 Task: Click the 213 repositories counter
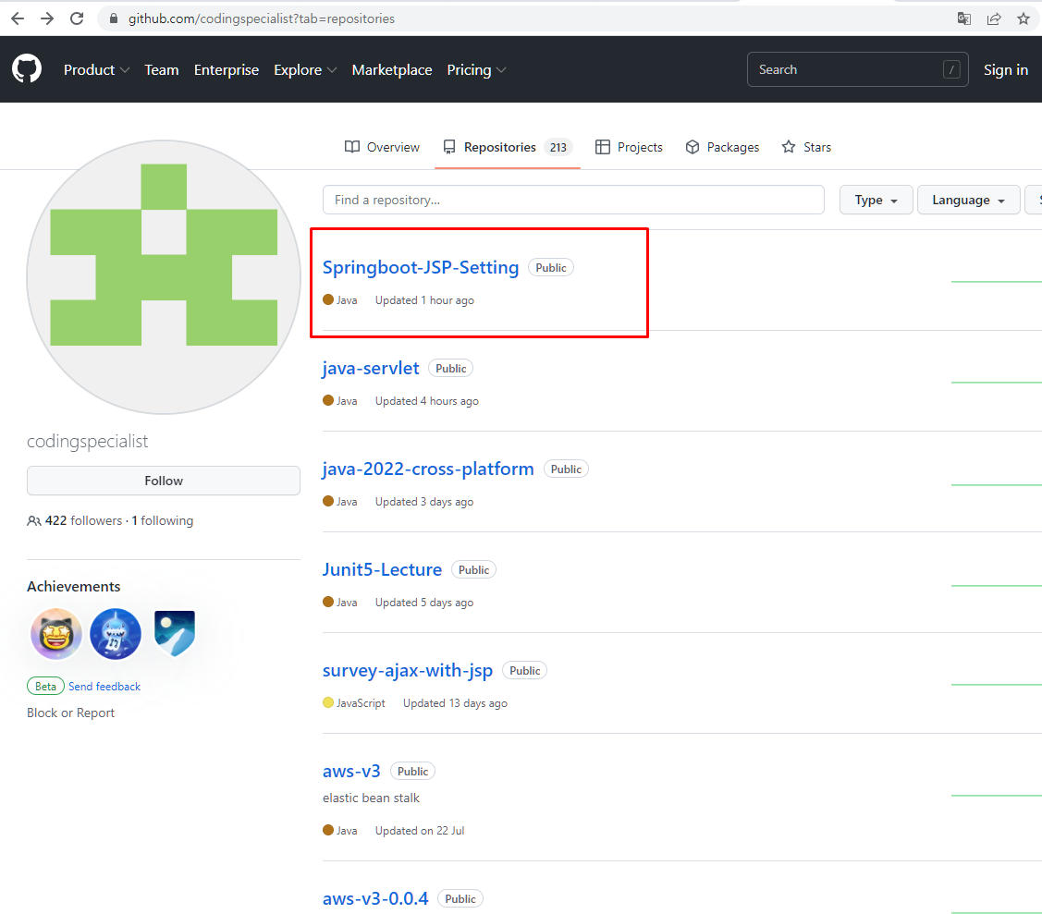click(x=558, y=147)
